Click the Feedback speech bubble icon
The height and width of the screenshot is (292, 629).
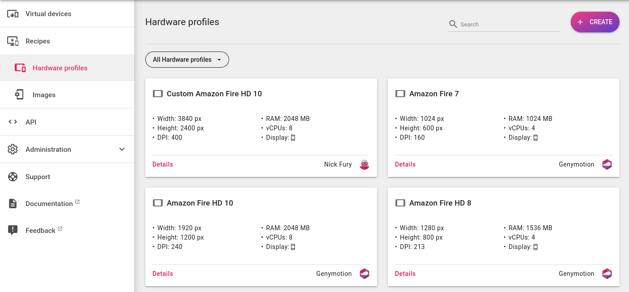point(13,231)
